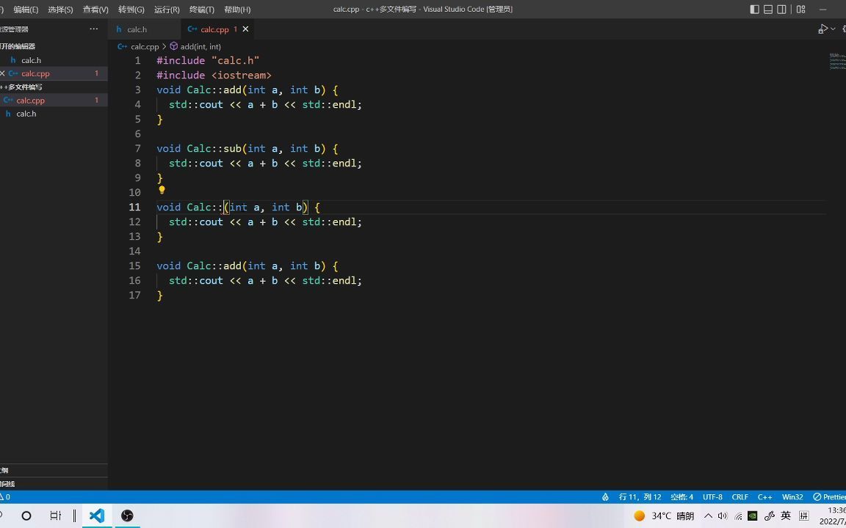This screenshot has width=846, height=528.
Task: Select calc.cpp in the project folder tree
Action: click(x=54, y=100)
